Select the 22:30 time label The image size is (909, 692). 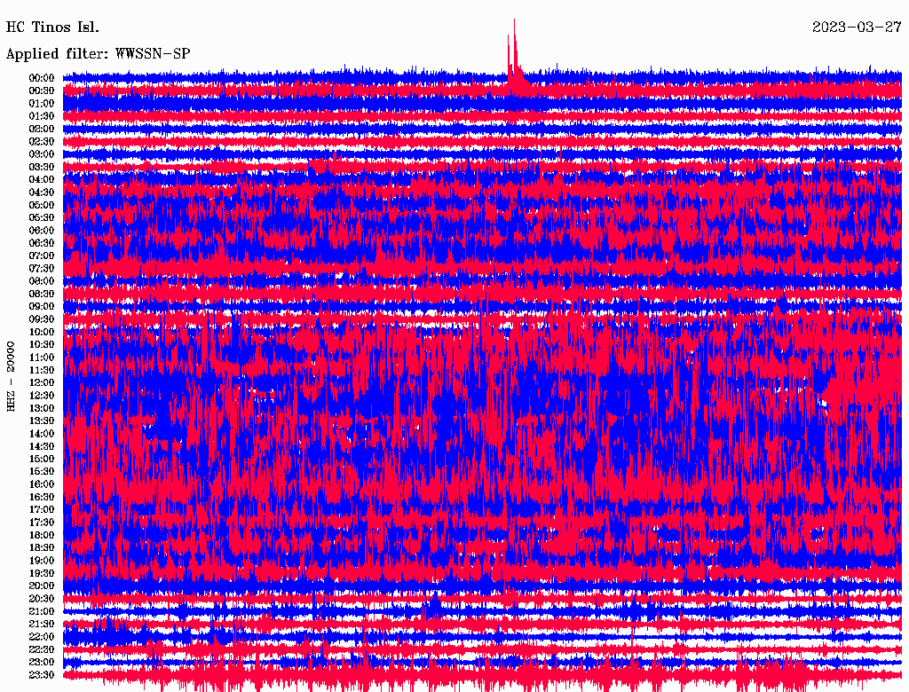click(42, 649)
